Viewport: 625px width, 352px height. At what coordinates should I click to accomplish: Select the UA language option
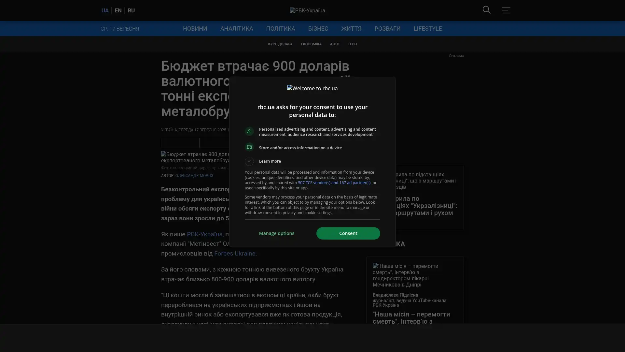(105, 10)
